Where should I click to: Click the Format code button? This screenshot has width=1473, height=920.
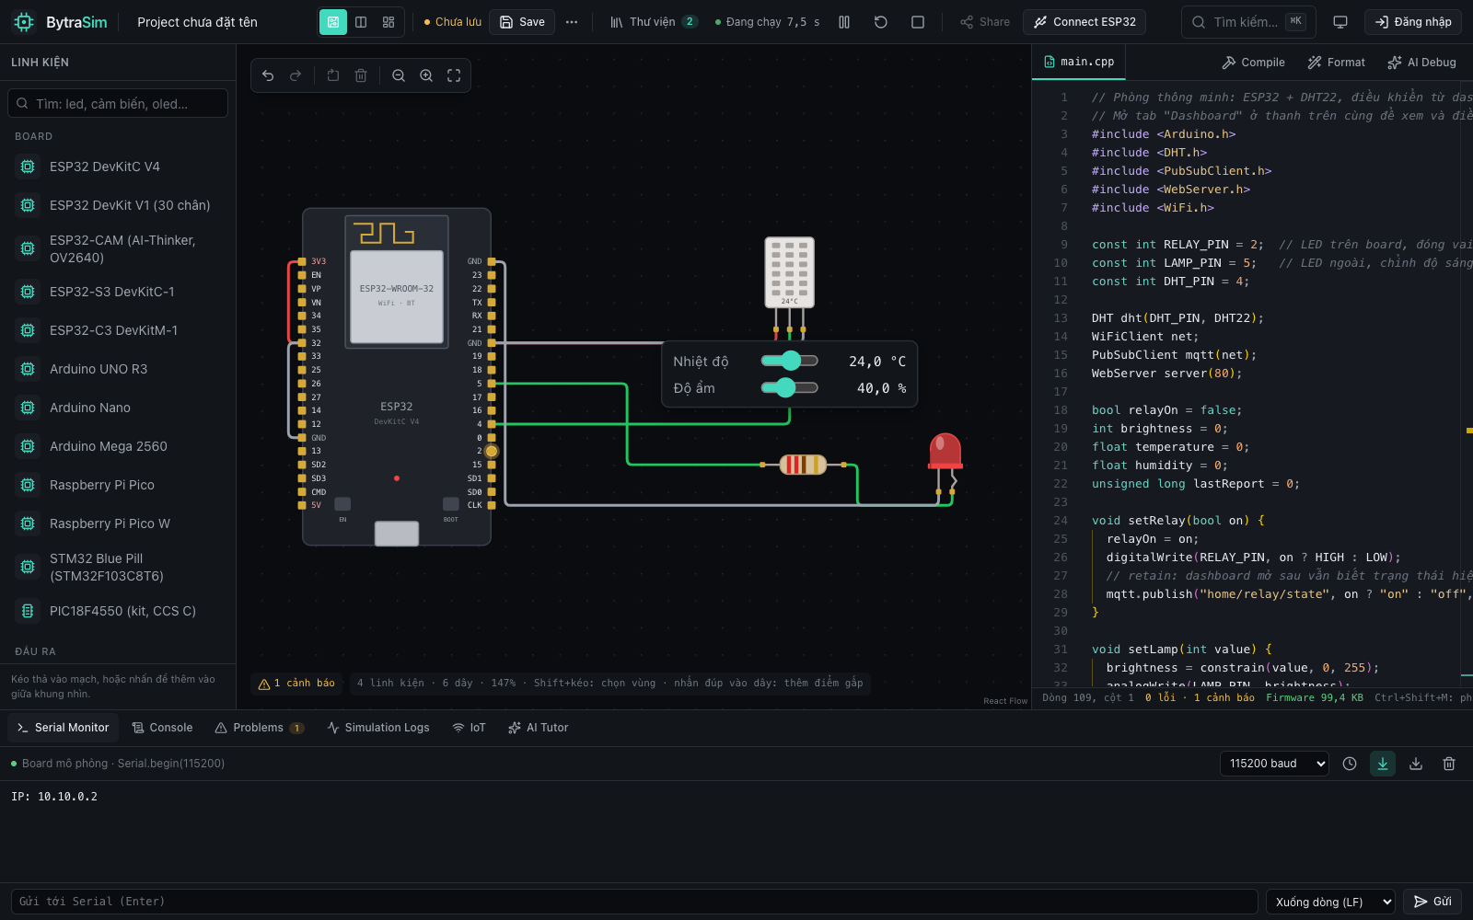click(x=1337, y=63)
